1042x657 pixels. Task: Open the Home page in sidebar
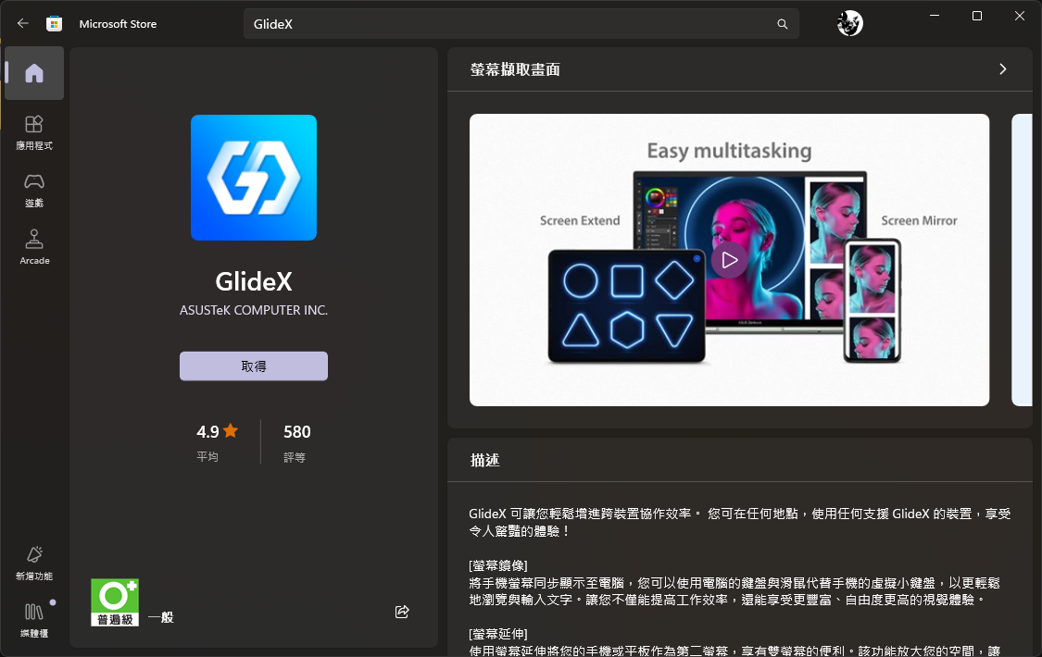(x=34, y=73)
